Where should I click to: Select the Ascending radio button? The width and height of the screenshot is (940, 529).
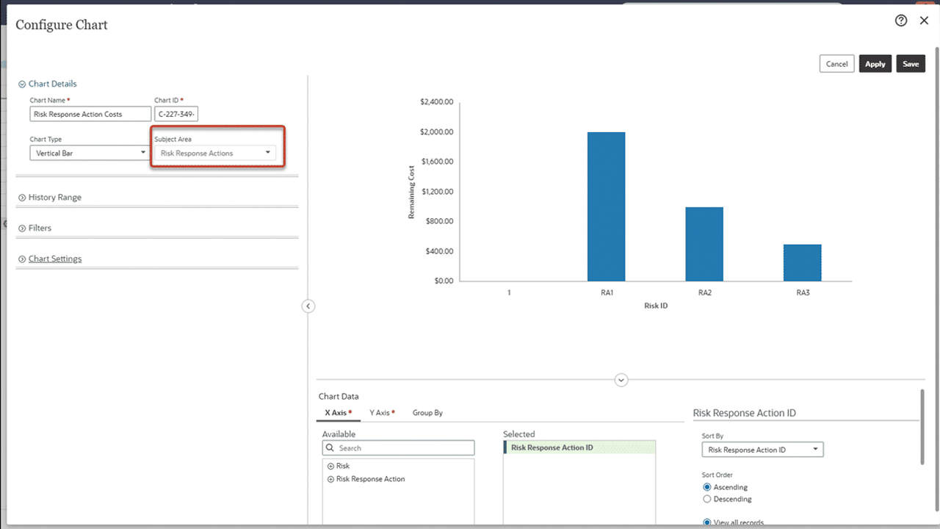click(706, 487)
